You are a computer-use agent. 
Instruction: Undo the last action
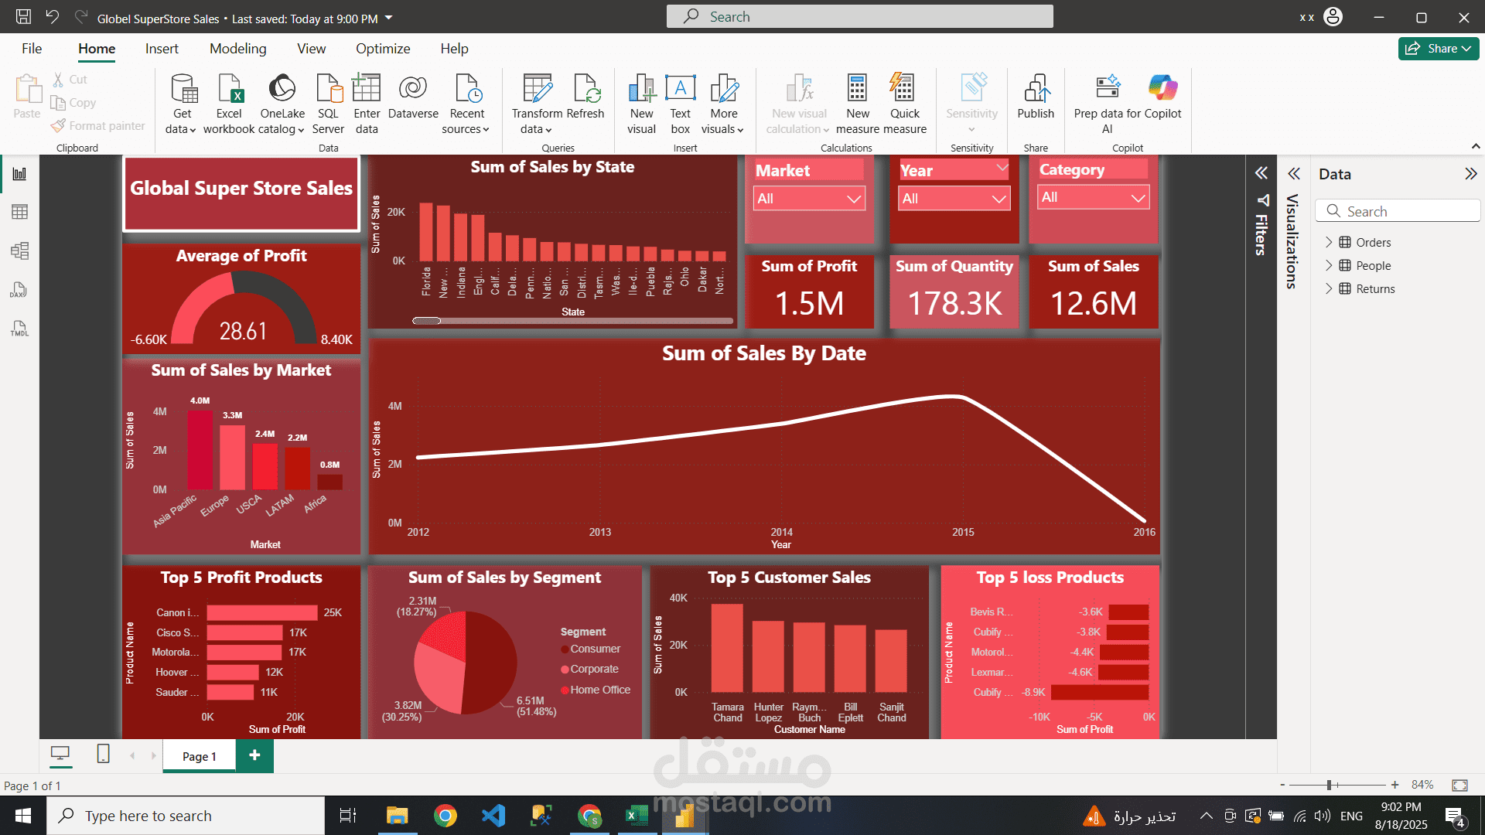(x=52, y=17)
